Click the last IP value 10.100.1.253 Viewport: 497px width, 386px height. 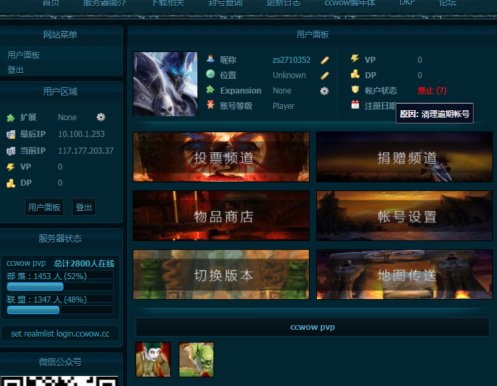81,134
